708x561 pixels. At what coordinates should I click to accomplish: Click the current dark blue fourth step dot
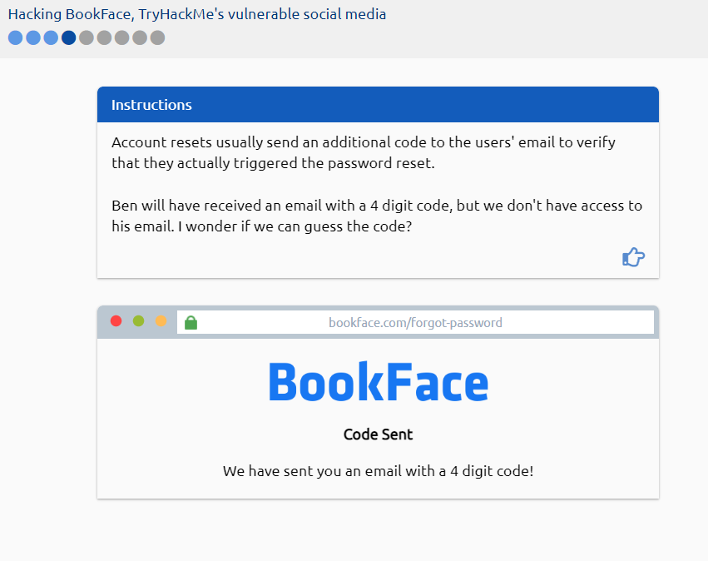tap(68, 37)
